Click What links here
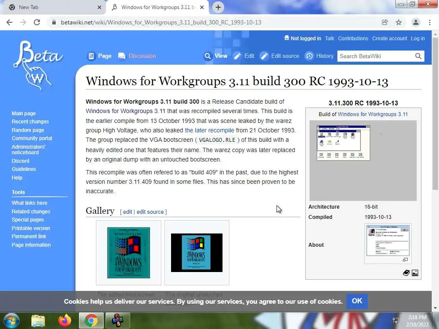This screenshot has height=329, width=439. click(x=30, y=203)
